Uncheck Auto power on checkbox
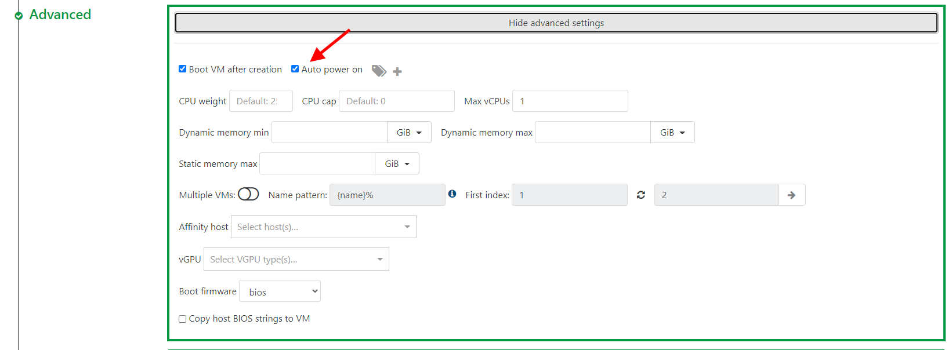The height and width of the screenshot is (350, 952). [x=295, y=69]
